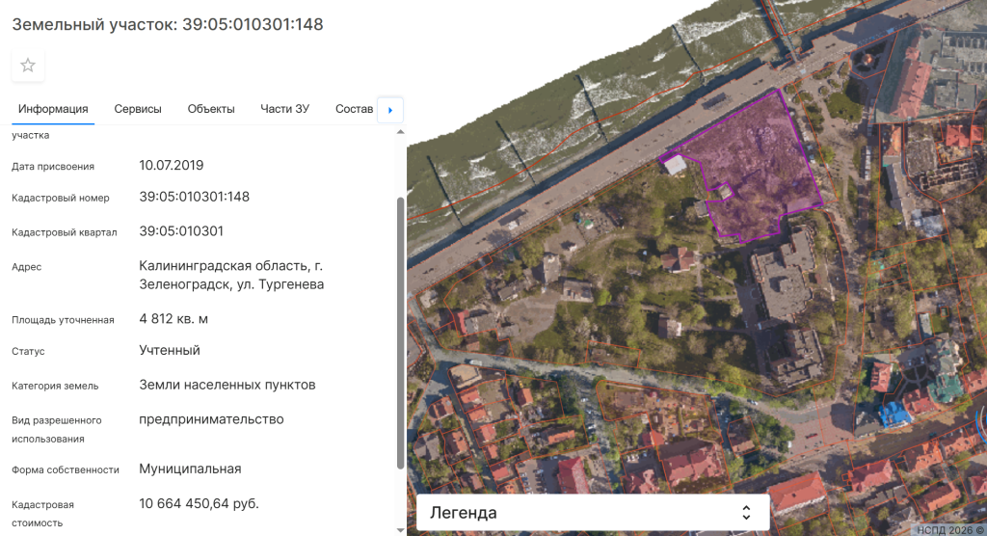
Task: Select the Части ЗУ tab
Action: [284, 109]
